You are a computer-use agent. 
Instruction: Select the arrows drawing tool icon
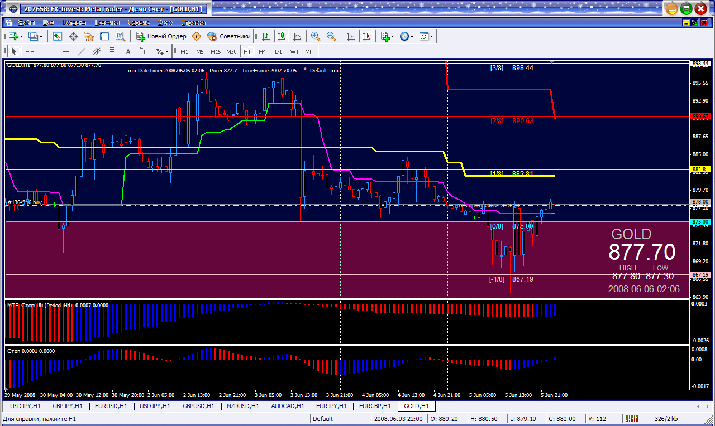pyautogui.click(x=159, y=51)
